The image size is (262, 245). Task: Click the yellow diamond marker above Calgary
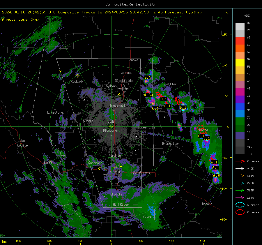[115, 168]
